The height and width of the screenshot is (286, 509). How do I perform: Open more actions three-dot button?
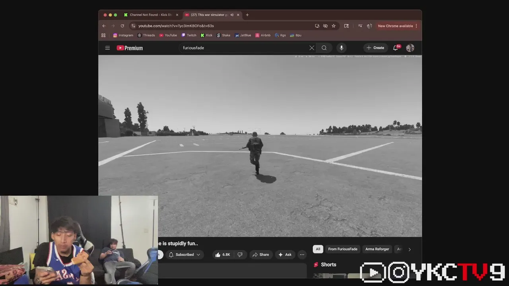302,255
